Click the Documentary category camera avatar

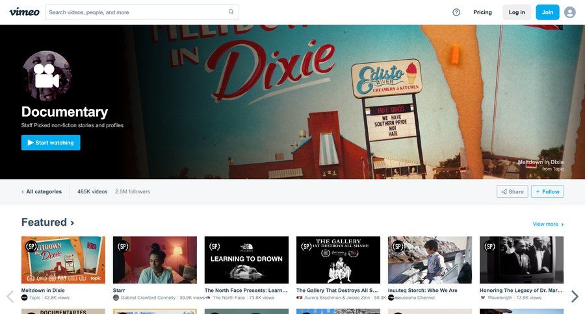tap(47, 75)
